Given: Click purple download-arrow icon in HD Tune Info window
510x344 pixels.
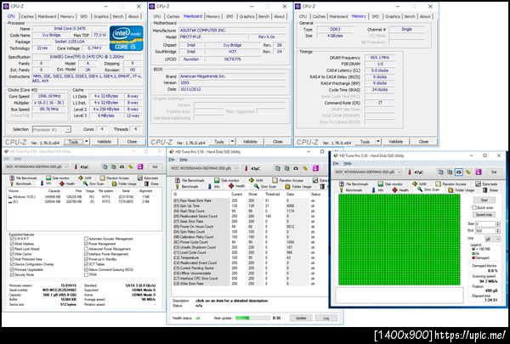Looking at the screenshot, I should coord(140,166).
